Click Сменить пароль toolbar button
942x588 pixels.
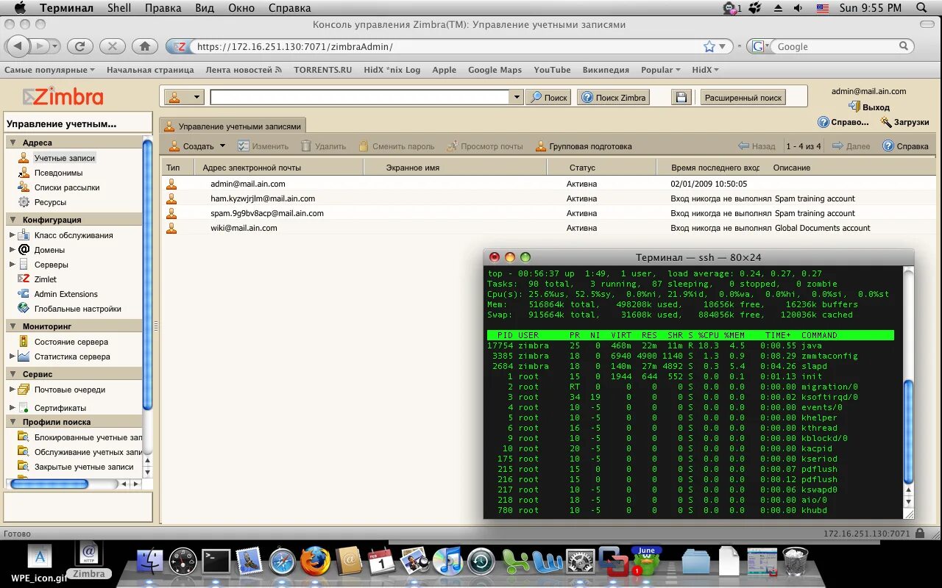coord(396,146)
